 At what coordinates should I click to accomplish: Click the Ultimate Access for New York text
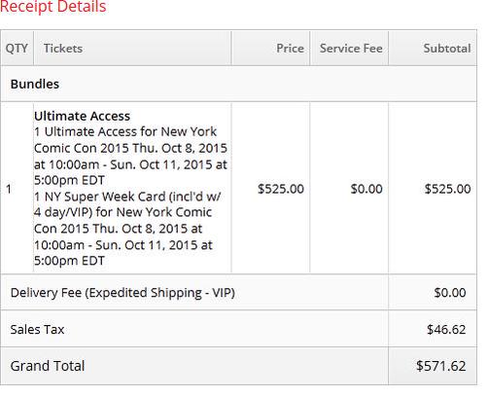(130, 131)
